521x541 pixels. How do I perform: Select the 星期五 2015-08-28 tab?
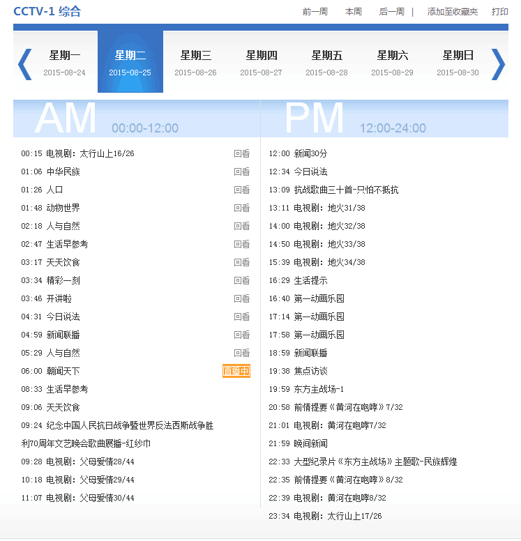pos(326,62)
